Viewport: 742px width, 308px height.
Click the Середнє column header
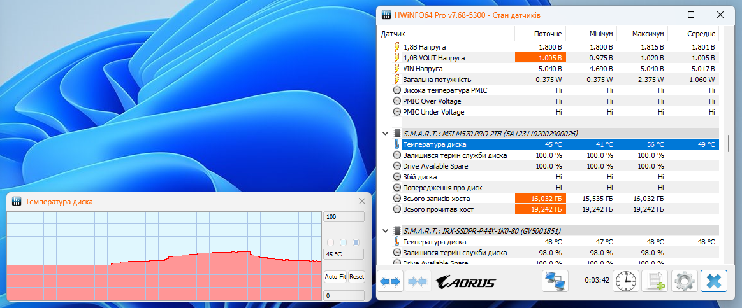coord(694,34)
